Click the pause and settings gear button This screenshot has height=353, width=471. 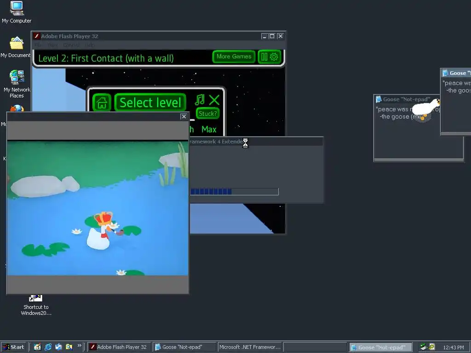[270, 57]
